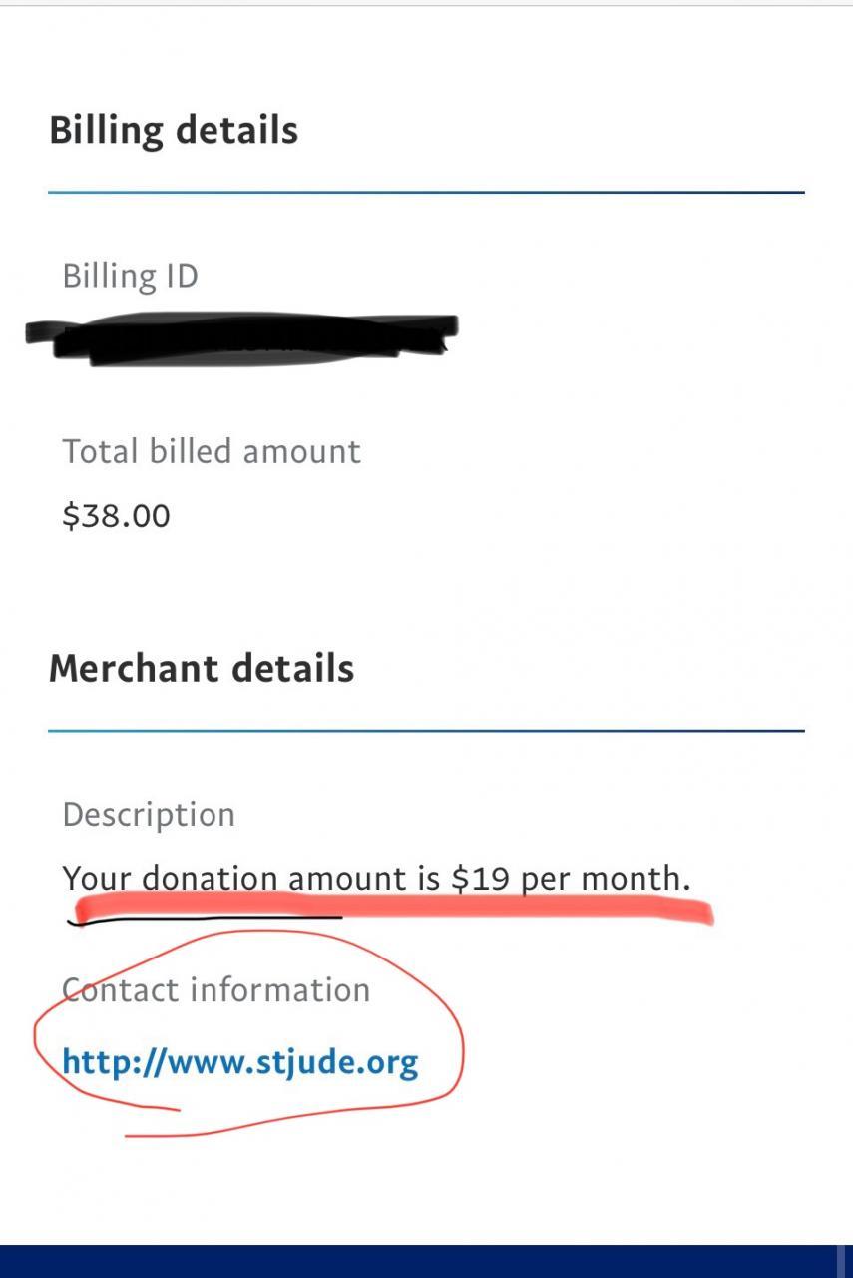Screen dimensions: 853x1278
Task: Click the "$19" in the donation description
Action: click(481, 879)
